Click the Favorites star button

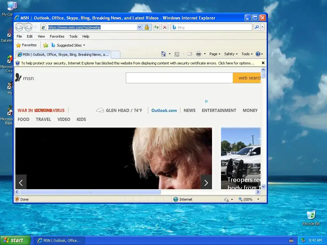click(x=27, y=45)
